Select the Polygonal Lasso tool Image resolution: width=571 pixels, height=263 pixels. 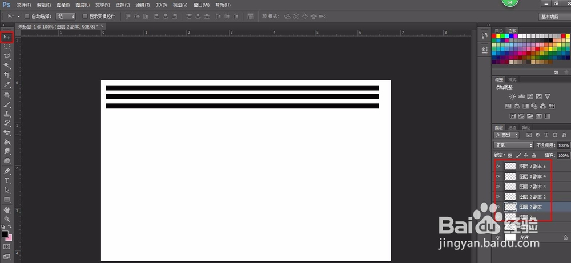(x=7, y=56)
